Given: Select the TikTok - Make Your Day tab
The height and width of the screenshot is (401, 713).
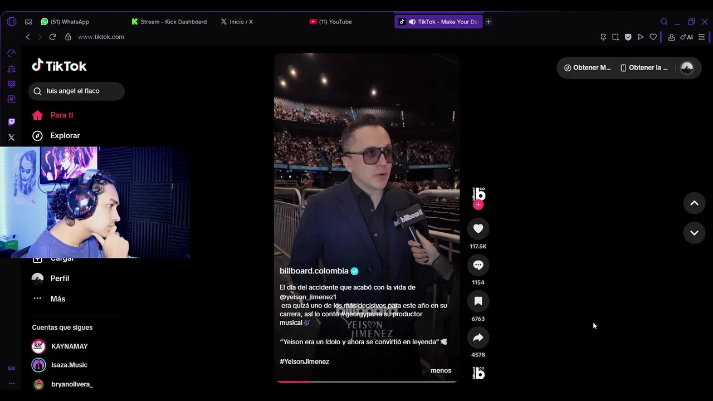Looking at the screenshot, I should [439, 22].
